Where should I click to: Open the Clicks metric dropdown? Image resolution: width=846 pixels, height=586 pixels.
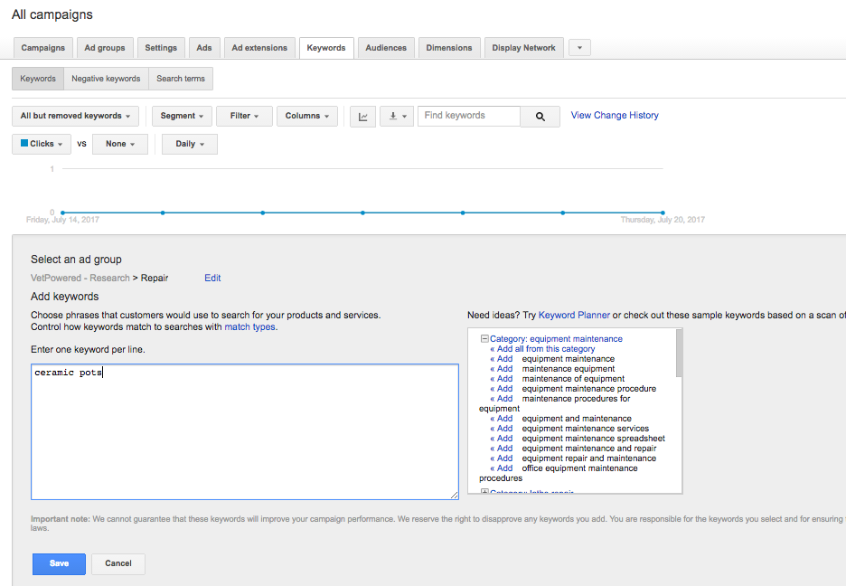[x=42, y=144]
